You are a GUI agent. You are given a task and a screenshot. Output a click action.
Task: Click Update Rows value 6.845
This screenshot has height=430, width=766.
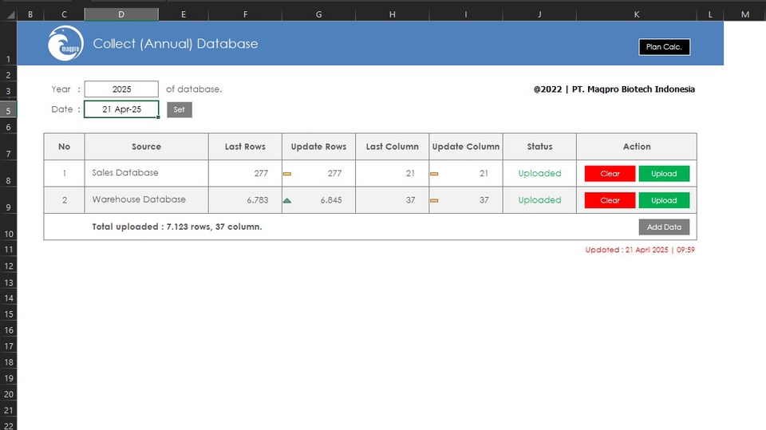click(330, 200)
